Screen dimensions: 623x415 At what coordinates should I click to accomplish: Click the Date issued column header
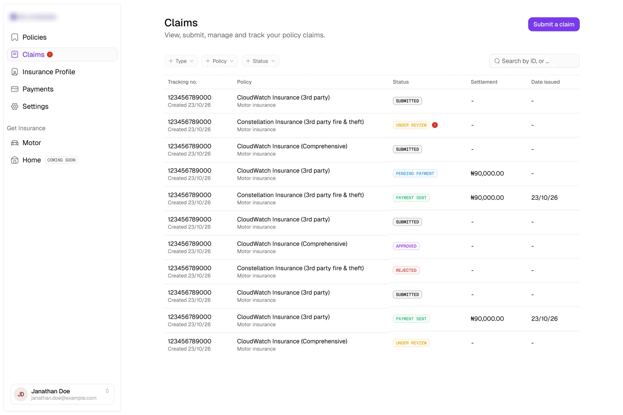[546, 82]
